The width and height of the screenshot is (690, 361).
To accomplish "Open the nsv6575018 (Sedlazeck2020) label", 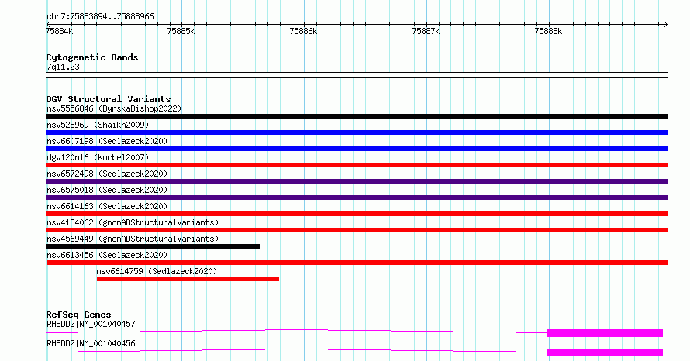I will (107, 190).
